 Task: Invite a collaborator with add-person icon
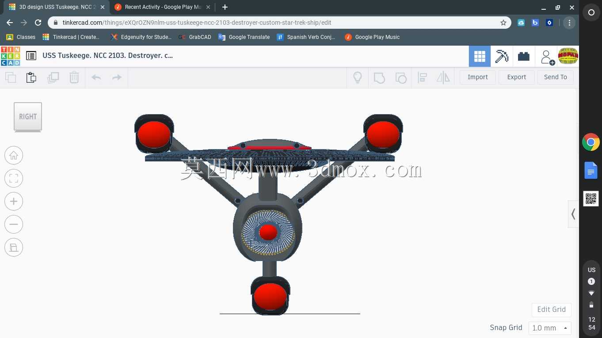tap(547, 57)
